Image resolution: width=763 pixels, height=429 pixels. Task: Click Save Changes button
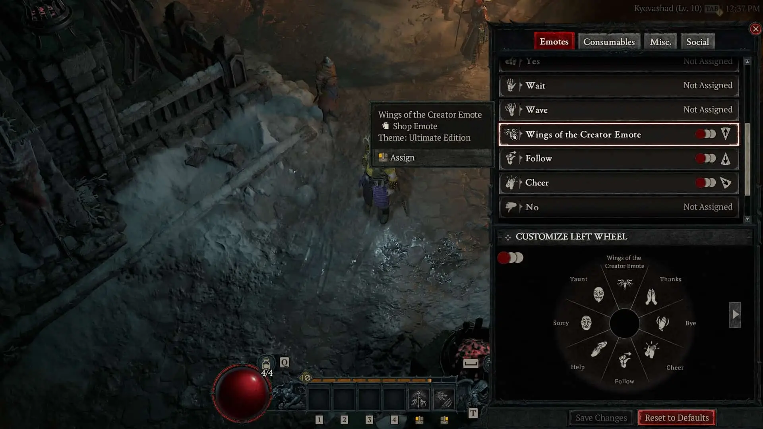coord(601,417)
